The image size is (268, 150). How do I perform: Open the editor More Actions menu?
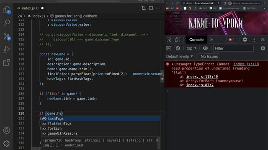point(158,8)
